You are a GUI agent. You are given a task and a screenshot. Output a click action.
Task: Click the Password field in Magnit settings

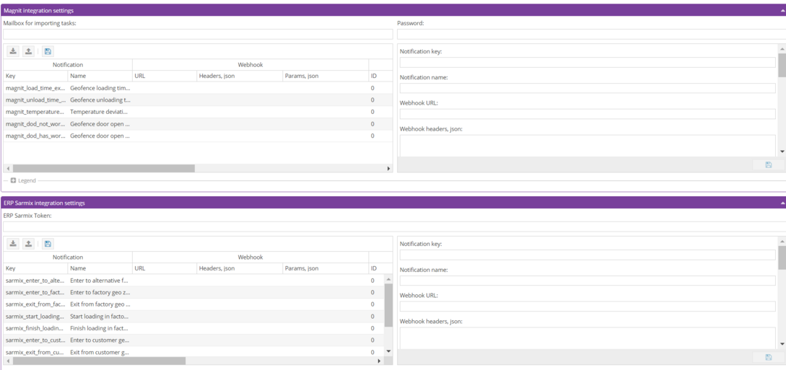(x=590, y=34)
